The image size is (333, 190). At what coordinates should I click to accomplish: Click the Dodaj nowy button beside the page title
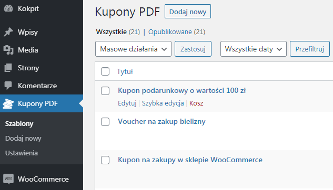tap(188, 12)
